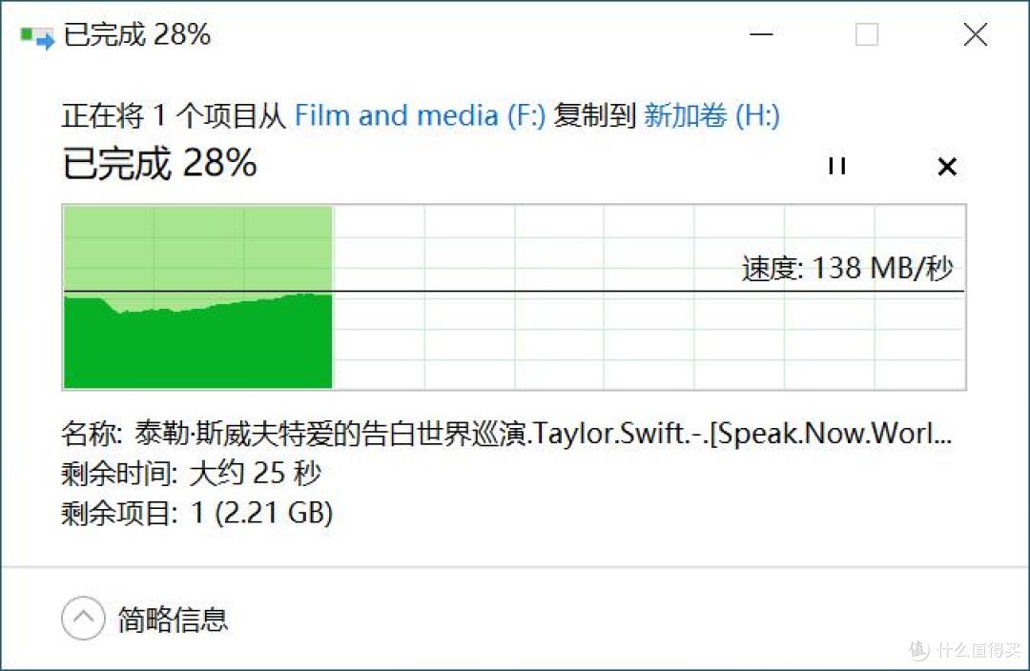The height and width of the screenshot is (671, 1030).
Task: Click the light green upper area of the graph
Action: pyautogui.click(x=197, y=248)
